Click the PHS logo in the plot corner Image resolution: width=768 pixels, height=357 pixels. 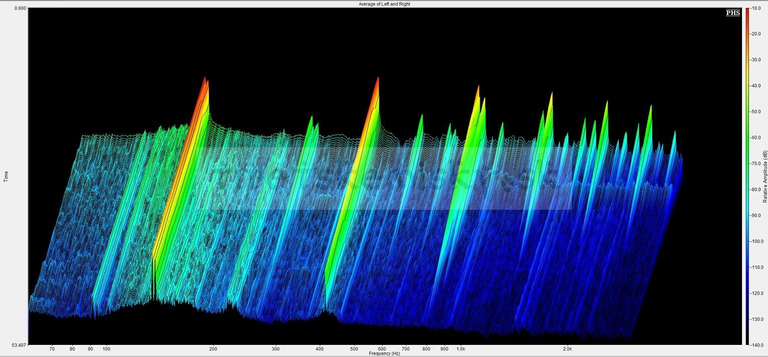coord(733,13)
